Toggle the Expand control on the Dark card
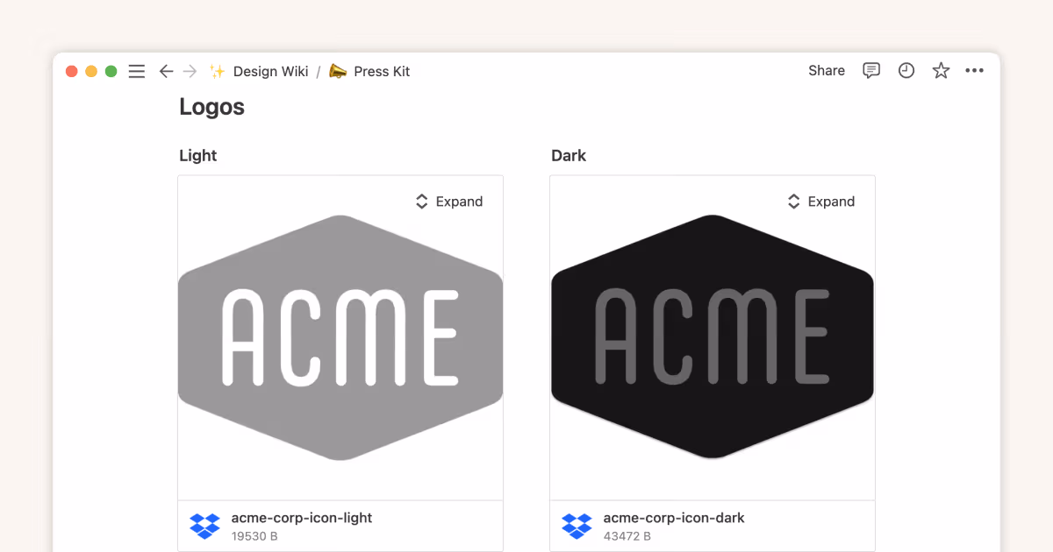This screenshot has width=1053, height=552. [820, 201]
